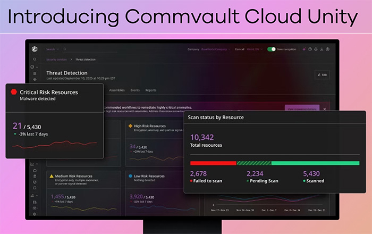Click the sidebar line-chart icon
Viewport: 372px width, 234px height.
click(x=32, y=164)
